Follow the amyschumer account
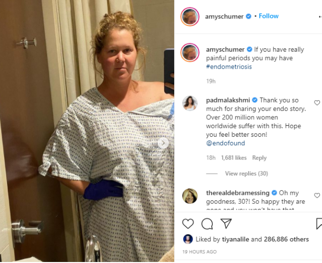This screenshot has width=322, height=263. point(268,16)
